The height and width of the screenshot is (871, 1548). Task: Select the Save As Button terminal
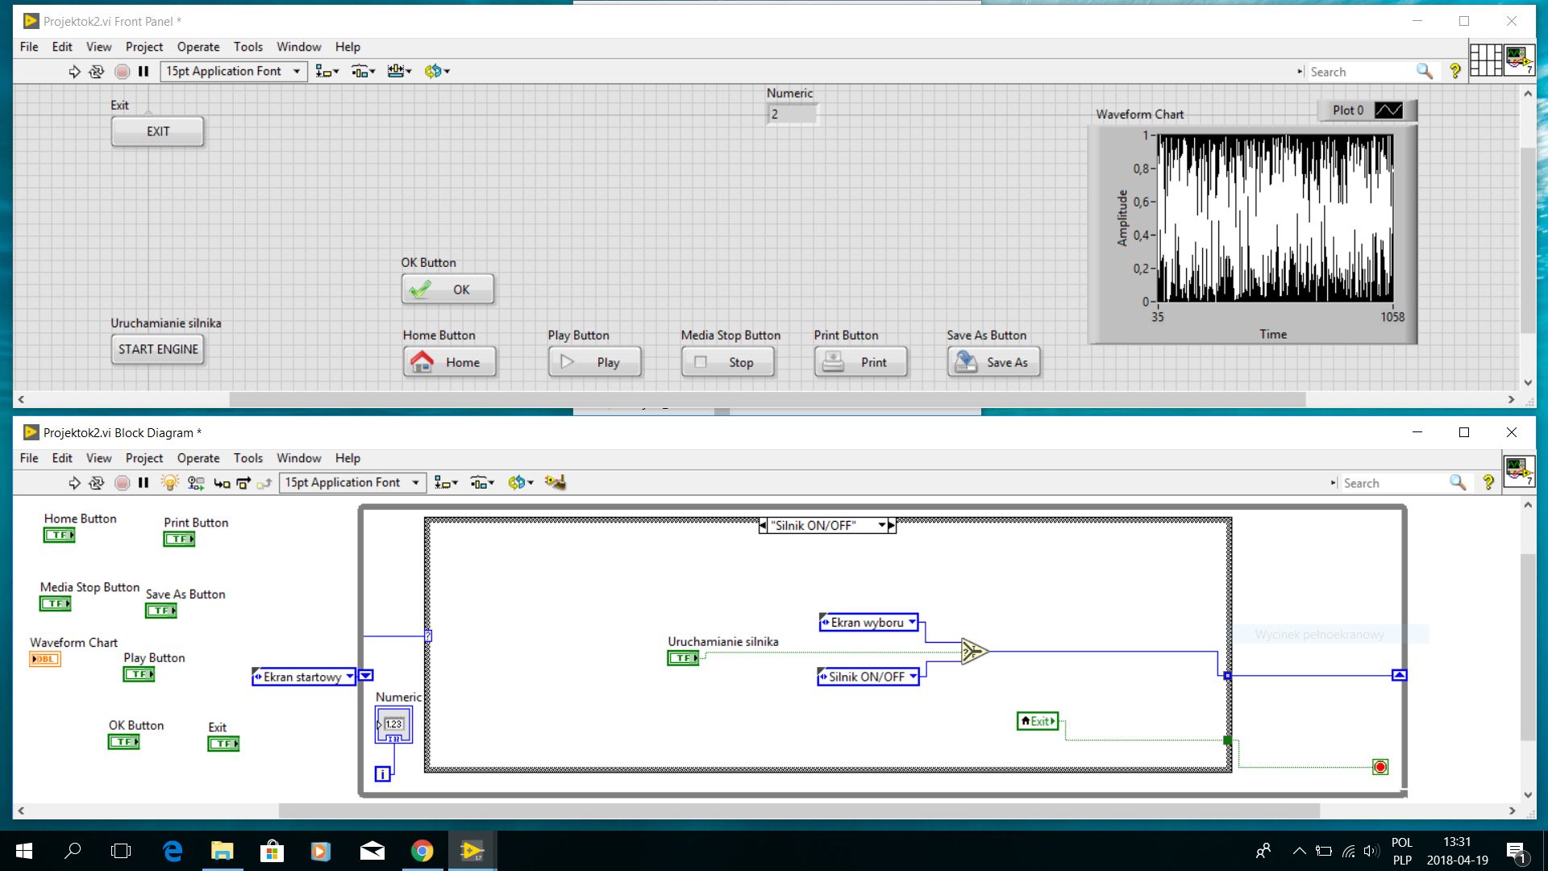tap(161, 611)
